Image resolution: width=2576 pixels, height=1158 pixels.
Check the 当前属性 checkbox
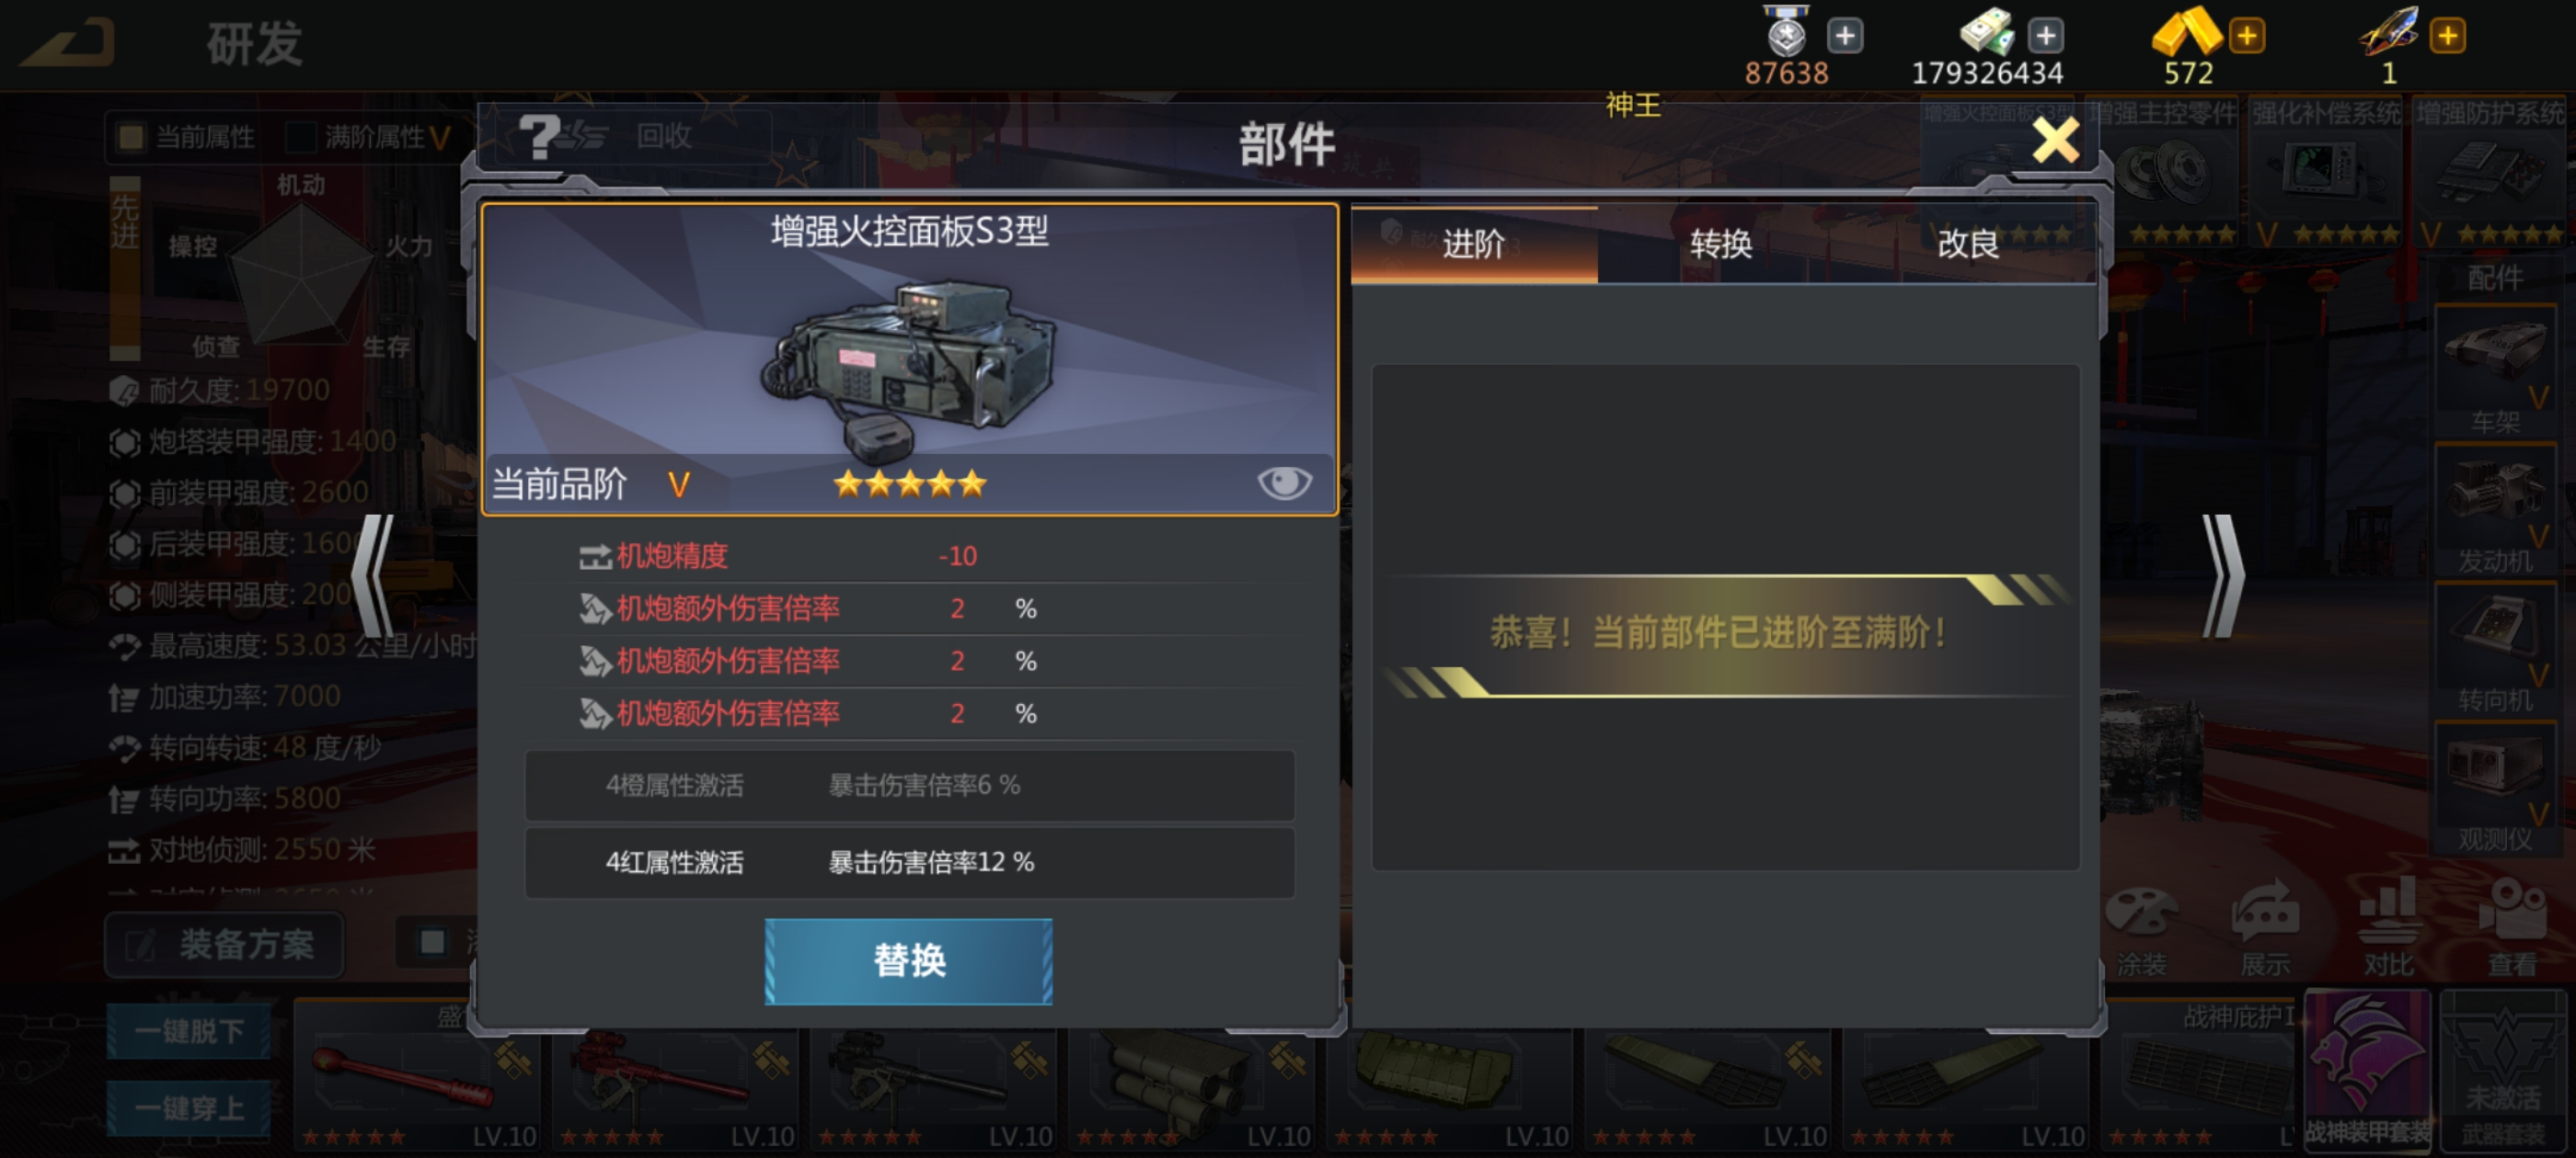coord(131,137)
